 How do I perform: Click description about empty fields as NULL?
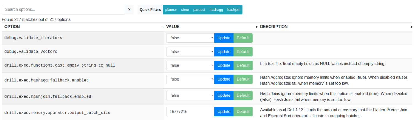click(323, 64)
